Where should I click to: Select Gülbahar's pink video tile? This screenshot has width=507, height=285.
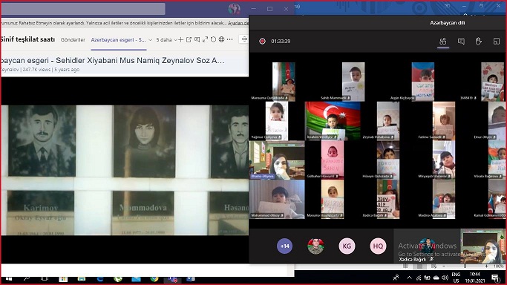[x=333, y=160]
